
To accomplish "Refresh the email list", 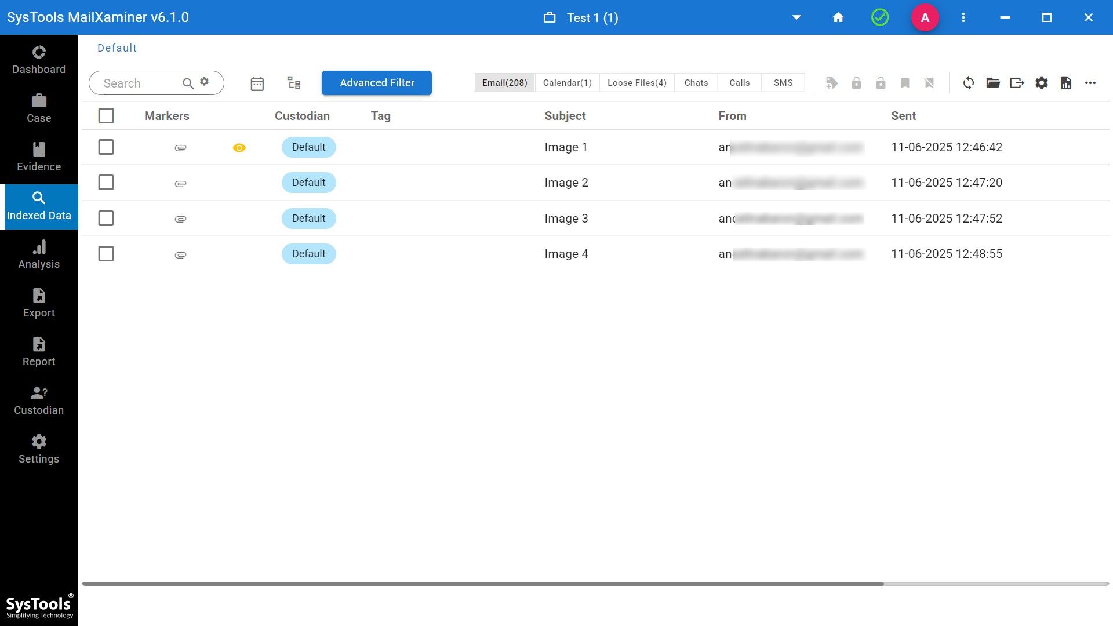I will 969,83.
